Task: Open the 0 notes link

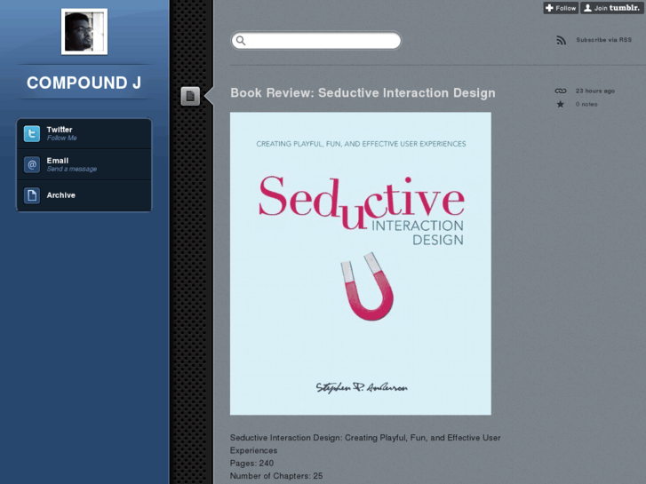Action: click(x=586, y=104)
